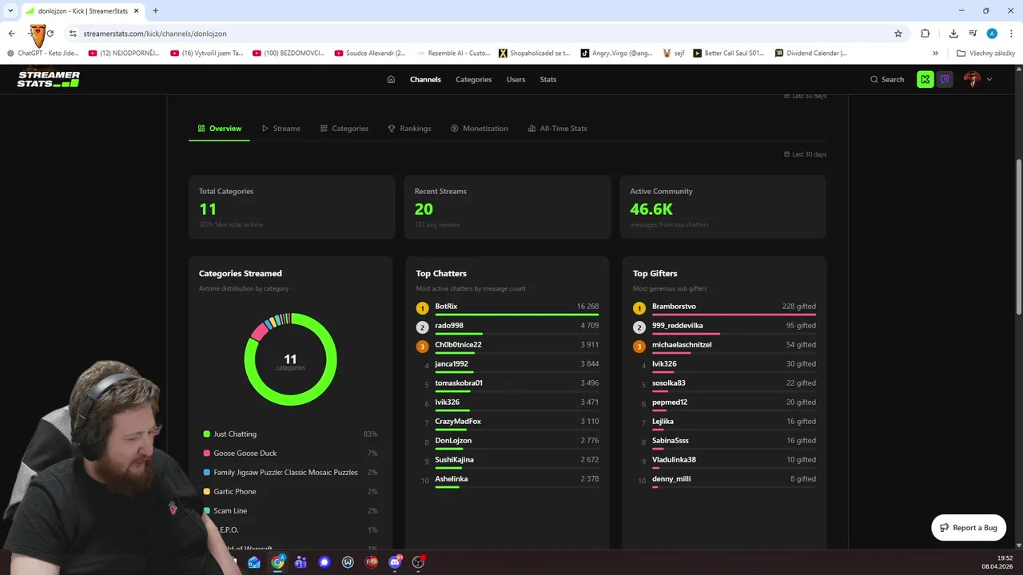Expand the hidden bookmarks chevron

[936, 54]
